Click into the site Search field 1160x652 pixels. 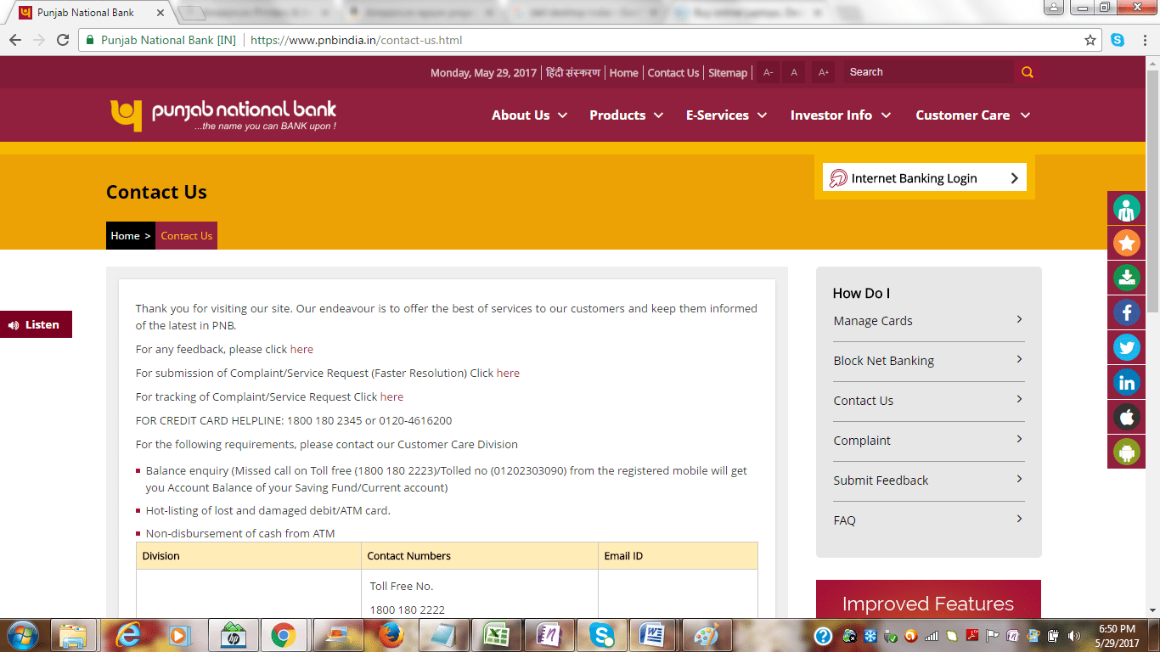tap(928, 72)
